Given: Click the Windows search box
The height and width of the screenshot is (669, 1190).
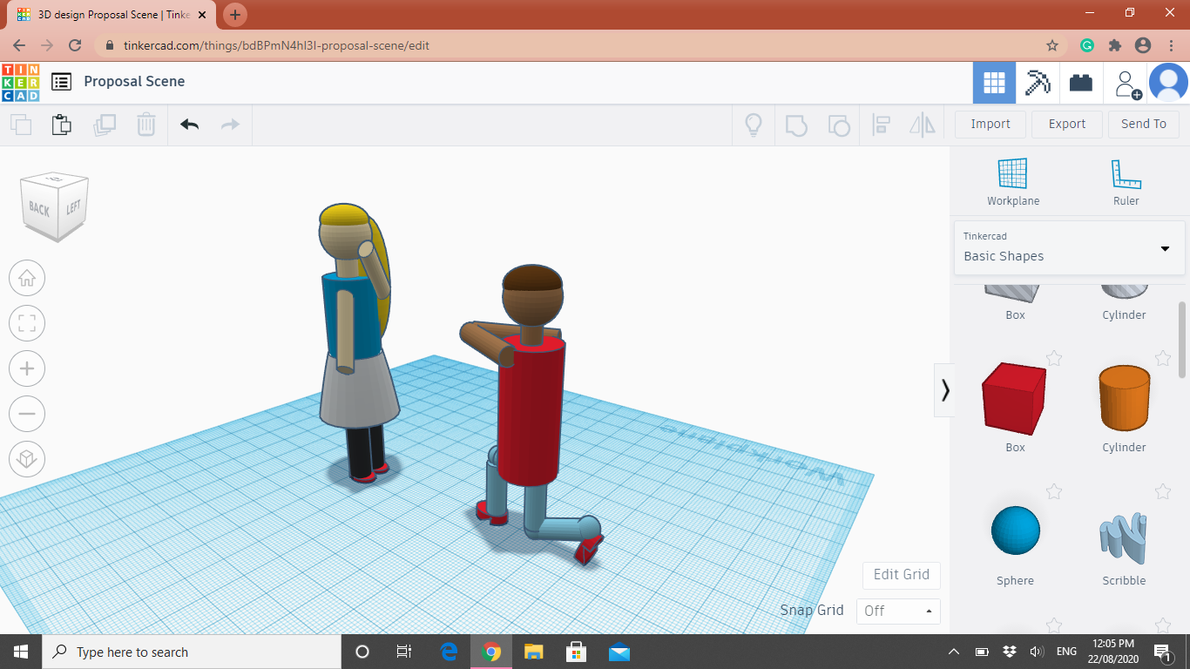Looking at the screenshot, I should 192,652.
